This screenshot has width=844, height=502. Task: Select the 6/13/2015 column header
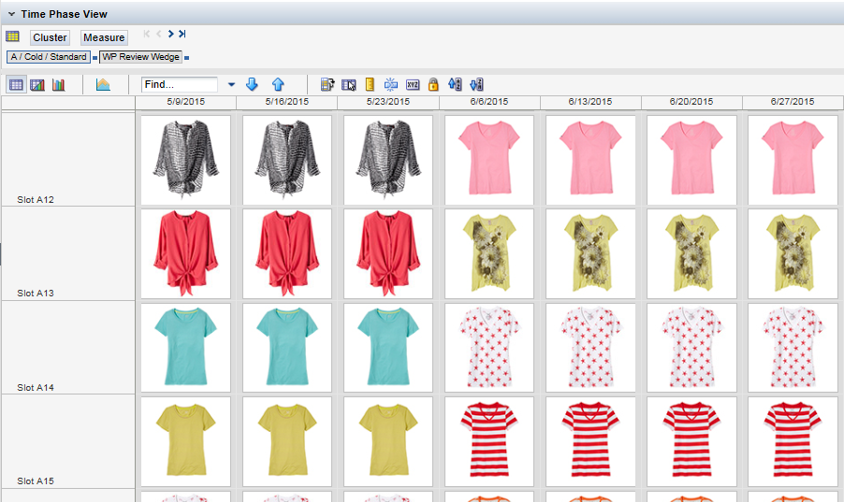[x=590, y=102]
